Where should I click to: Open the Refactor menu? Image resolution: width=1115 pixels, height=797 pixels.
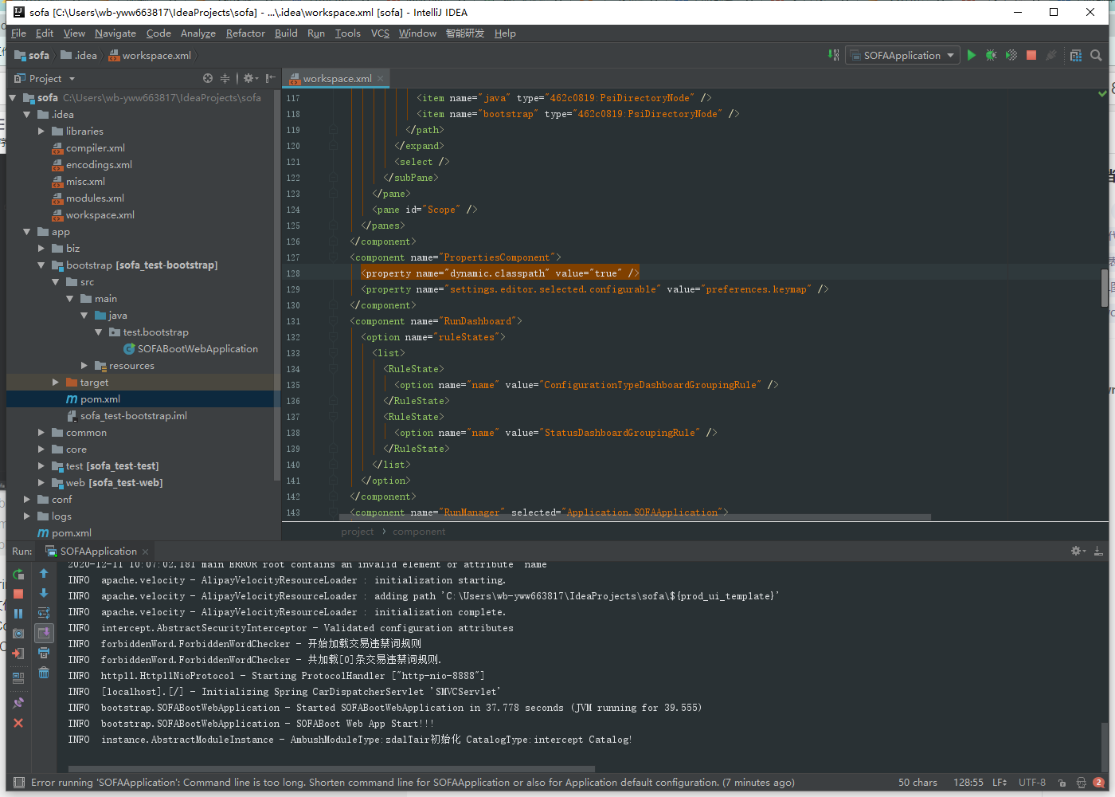(x=245, y=33)
